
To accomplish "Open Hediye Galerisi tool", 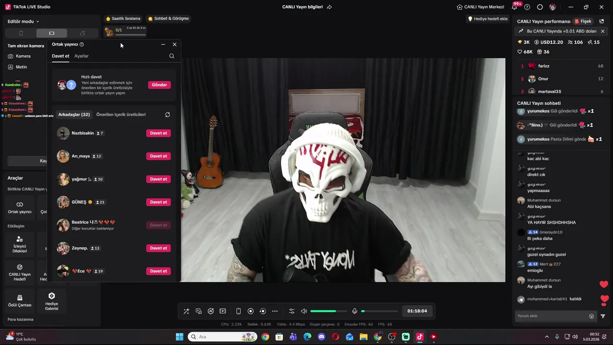I will coord(52,300).
